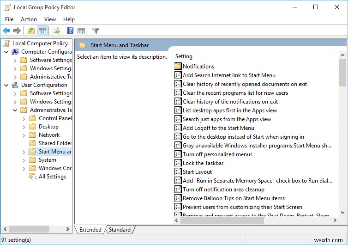This screenshot has height=245, width=348.
Task: Click the Notifications folder icon
Action: click(x=178, y=66)
